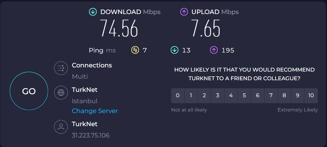Click the Multi connections mode text

[x=80, y=77]
